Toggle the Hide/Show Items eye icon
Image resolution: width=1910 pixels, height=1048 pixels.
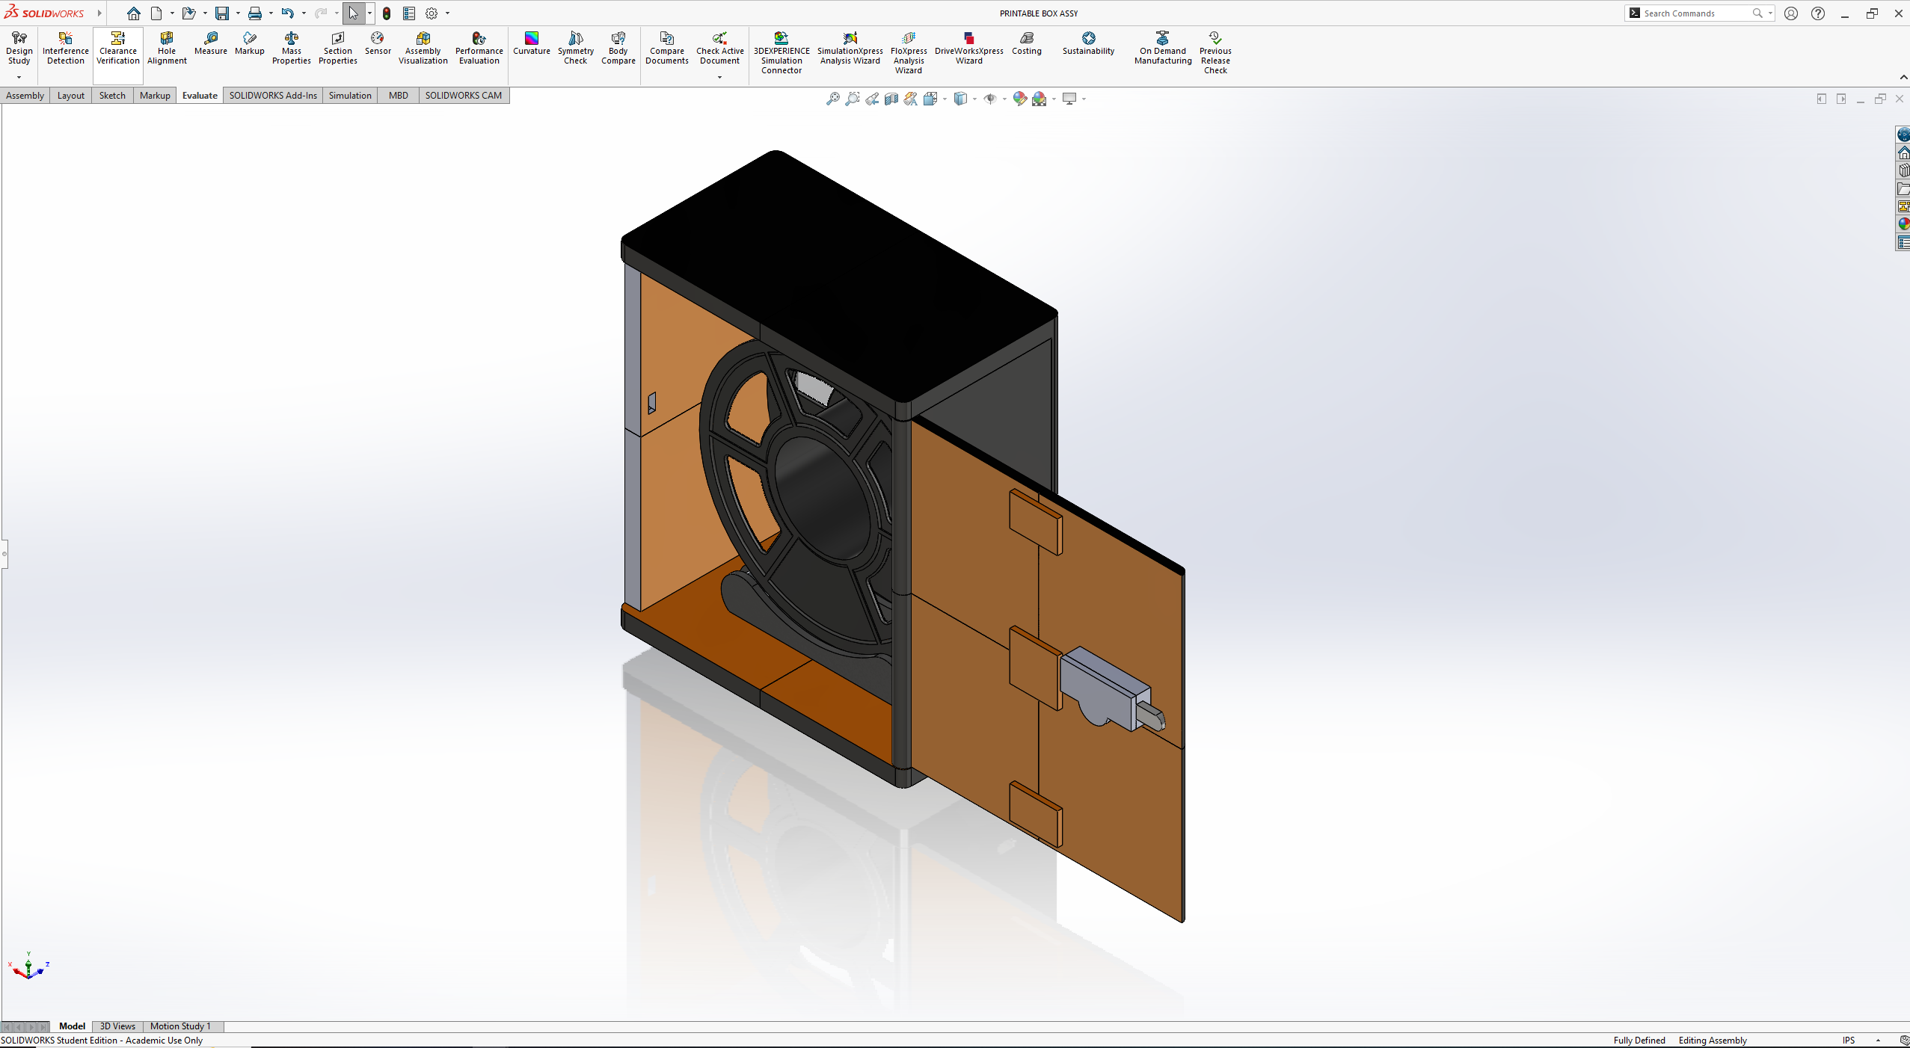click(x=989, y=99)
